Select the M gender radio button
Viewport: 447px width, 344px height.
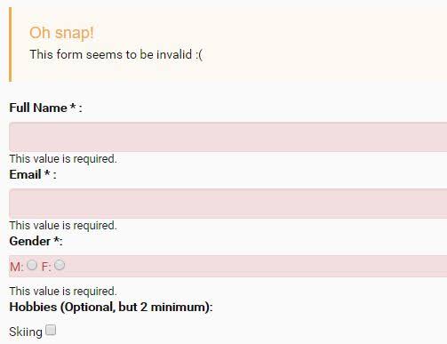tap(32, 265)
